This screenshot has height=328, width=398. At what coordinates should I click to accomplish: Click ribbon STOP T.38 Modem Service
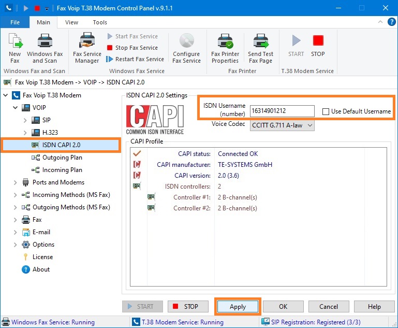tap(318, 46)
